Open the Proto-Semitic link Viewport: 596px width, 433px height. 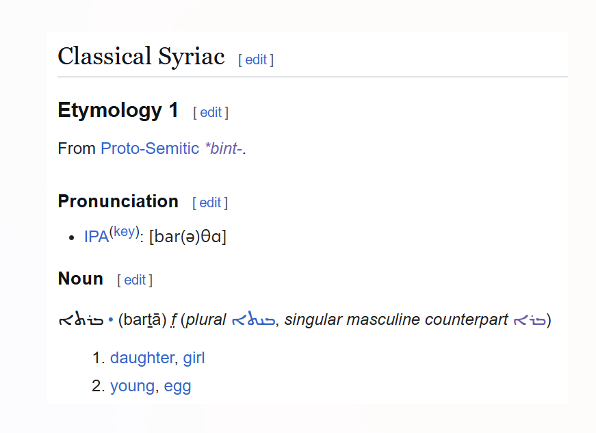pyautogui.click(x=150, y=148)
